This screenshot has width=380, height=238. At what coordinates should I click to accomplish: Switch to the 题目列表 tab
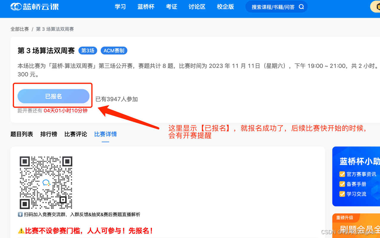tap(22, 134)
